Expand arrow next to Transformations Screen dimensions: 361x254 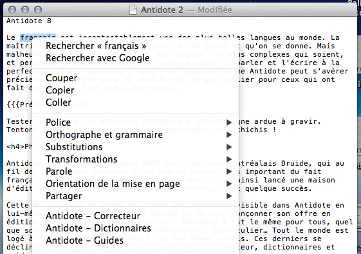(x=229, y=159)
